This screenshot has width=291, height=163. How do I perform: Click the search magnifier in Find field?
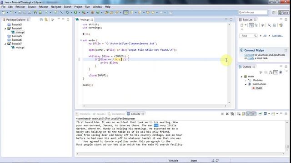point(255,36)
